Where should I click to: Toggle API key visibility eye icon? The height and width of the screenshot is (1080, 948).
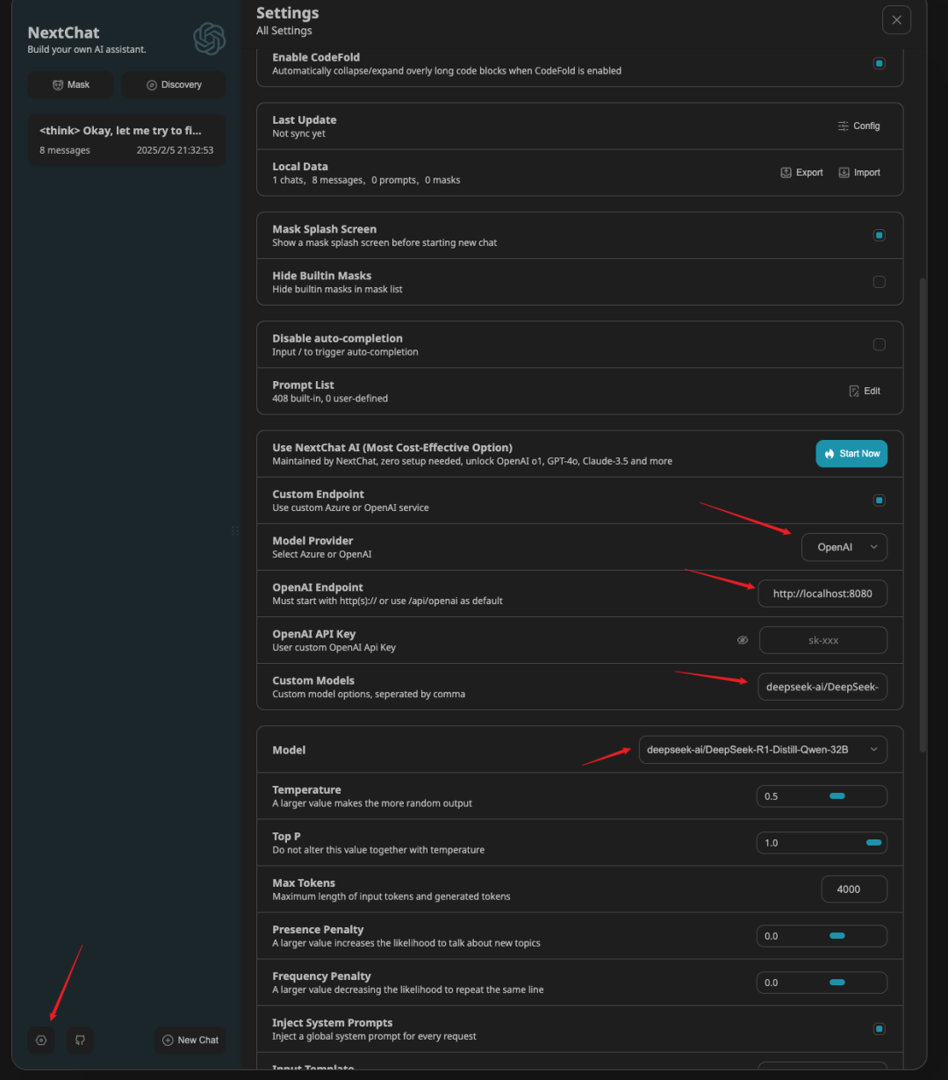pos(743,640)
